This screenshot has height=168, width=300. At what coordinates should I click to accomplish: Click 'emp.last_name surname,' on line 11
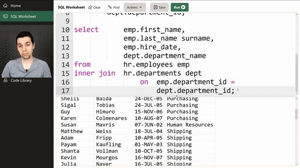pyautogui.click(x=169, y=38)
